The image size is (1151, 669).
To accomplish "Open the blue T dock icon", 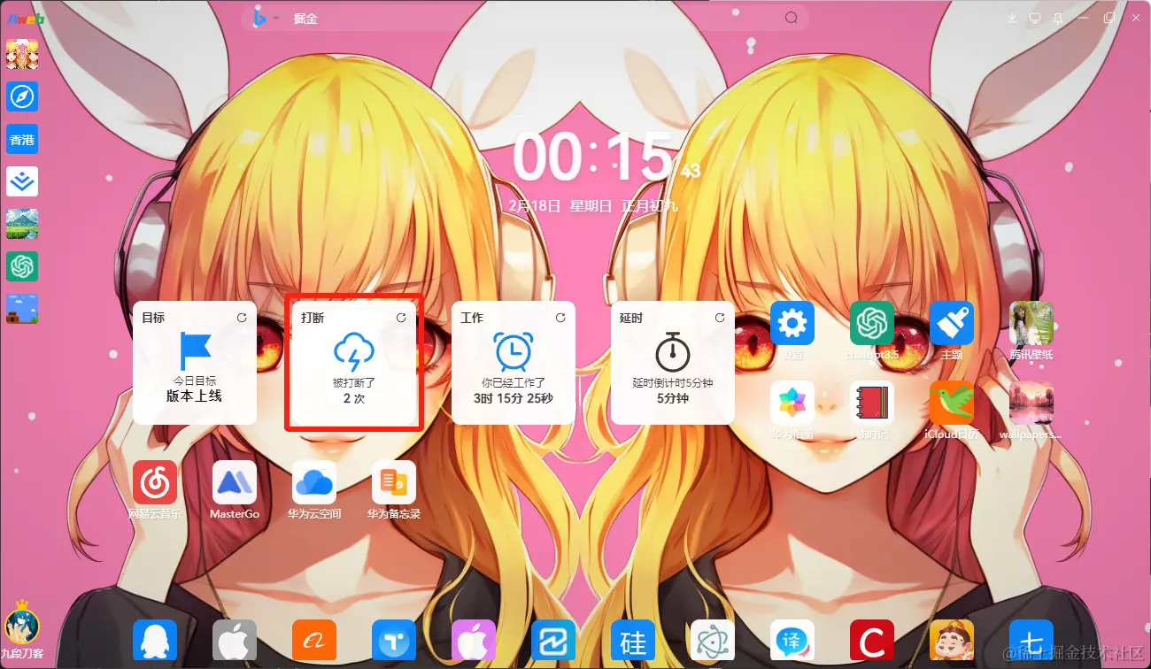I will point(394,641).
